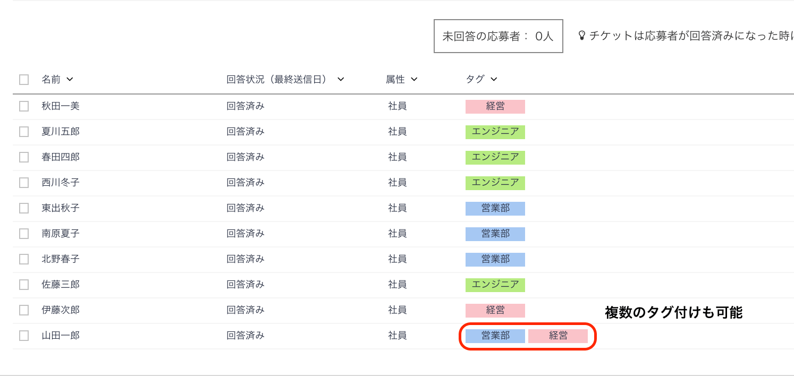
Task: Click the light bulb hint icon
Action: click(582, 35)
